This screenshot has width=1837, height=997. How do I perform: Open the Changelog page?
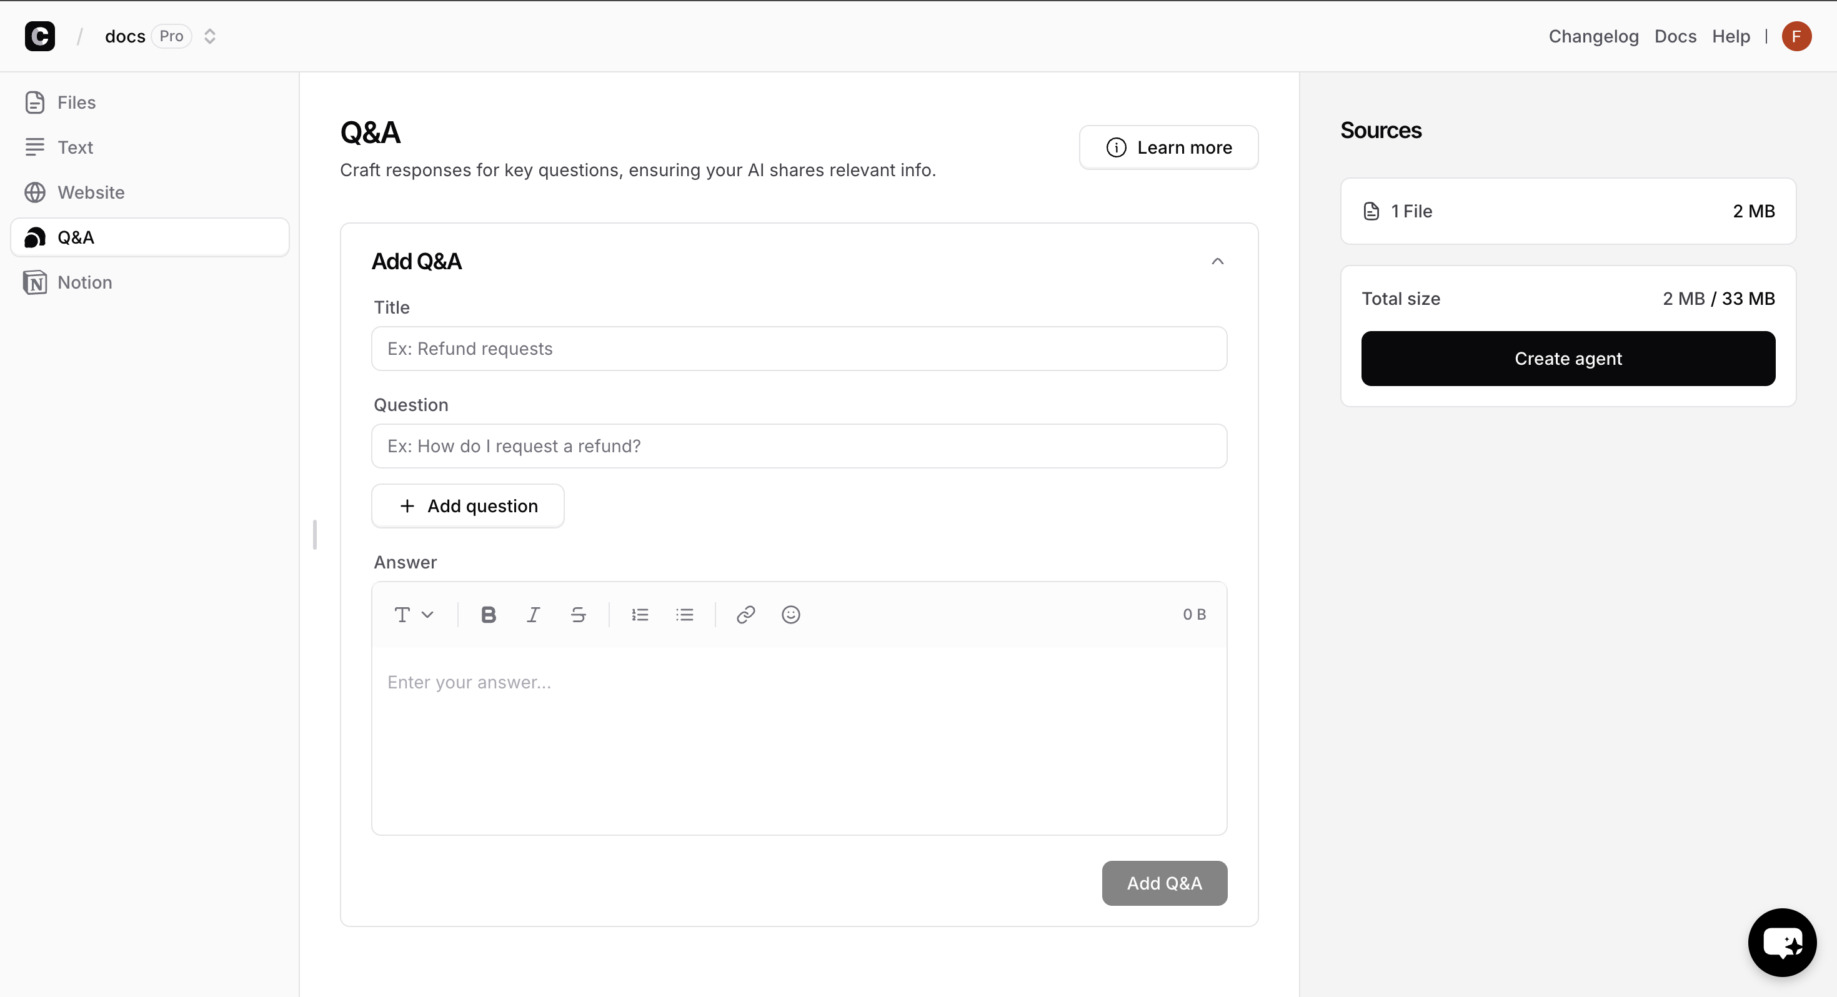click(1593, 36)
